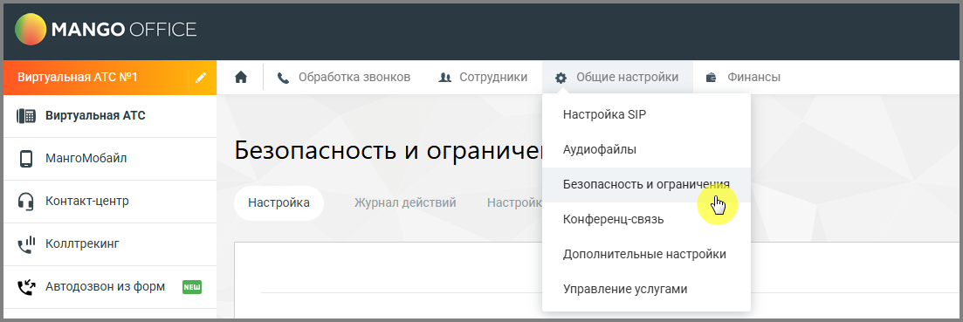Click the wallet icon for Финансы
This screenshot has height=322, width=963.
click(x=712, y=78)
